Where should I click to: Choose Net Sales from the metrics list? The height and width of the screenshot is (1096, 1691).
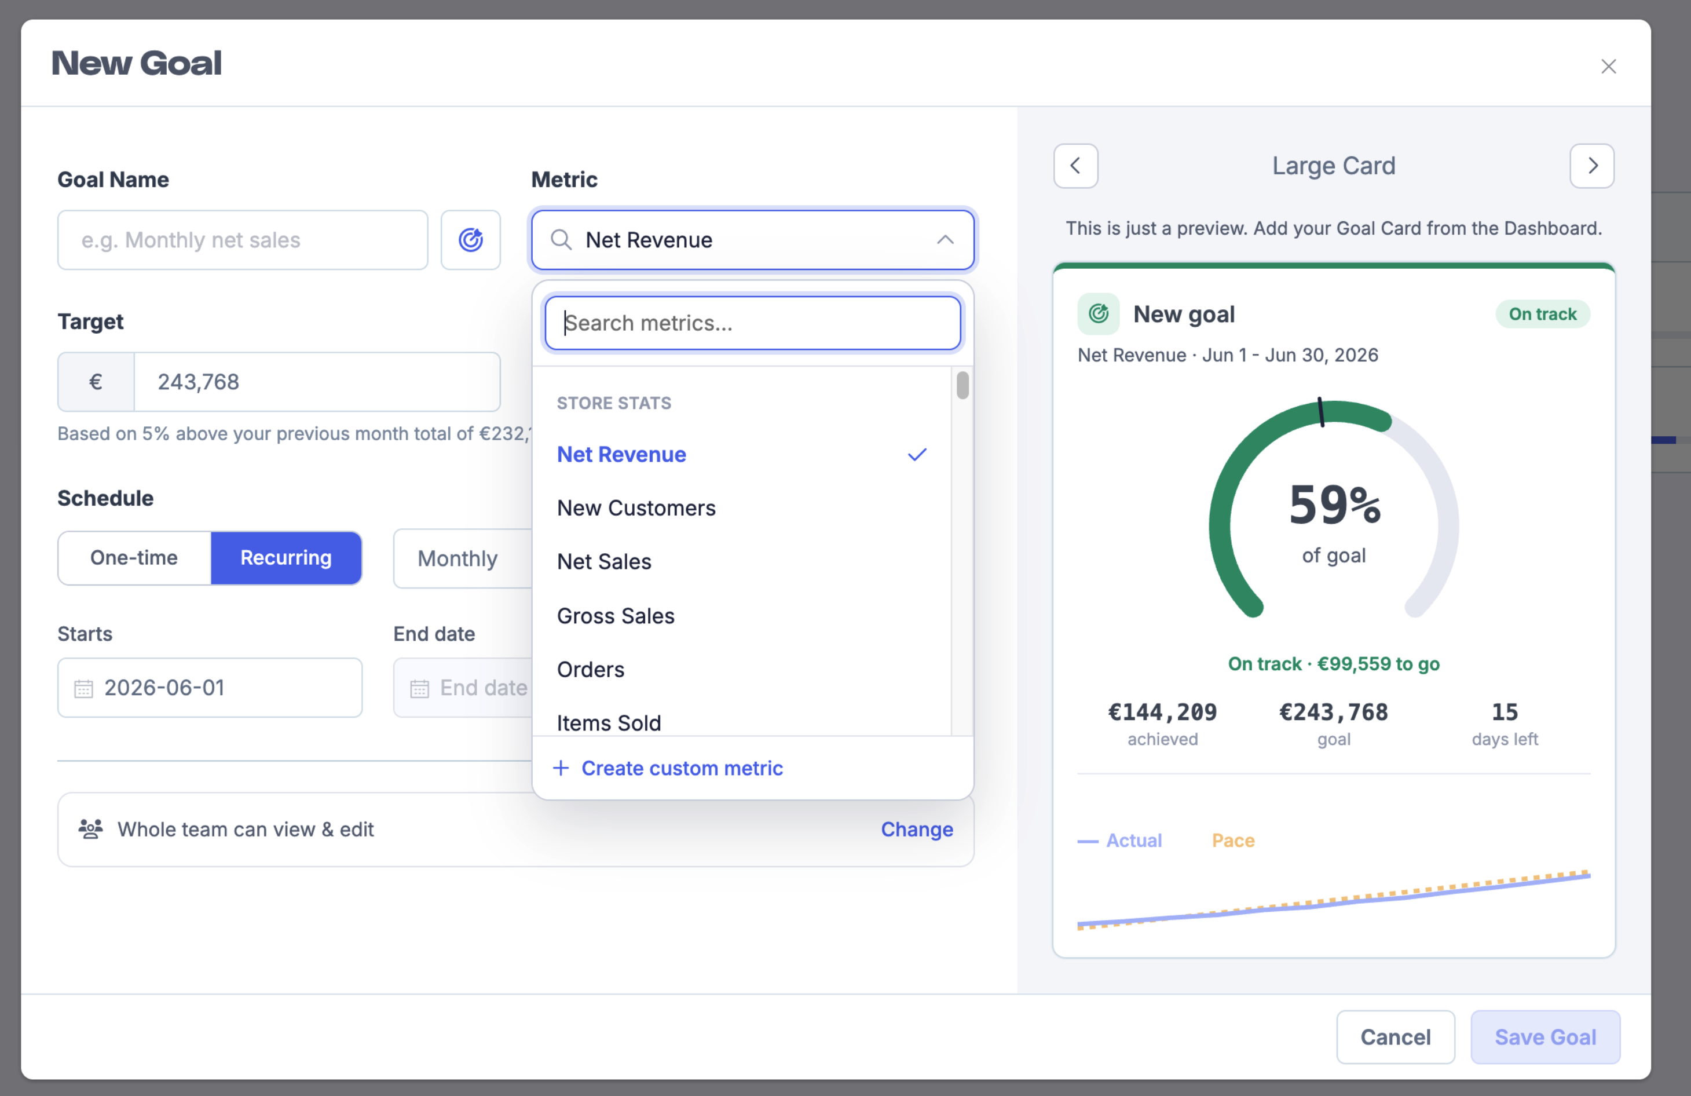741,561
